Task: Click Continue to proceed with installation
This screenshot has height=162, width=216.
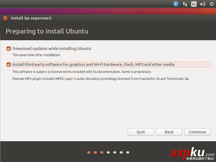Action: pyautogui.click(x=197, y=132)
